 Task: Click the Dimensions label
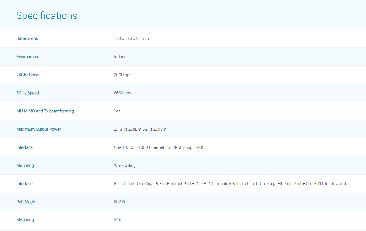27,38
